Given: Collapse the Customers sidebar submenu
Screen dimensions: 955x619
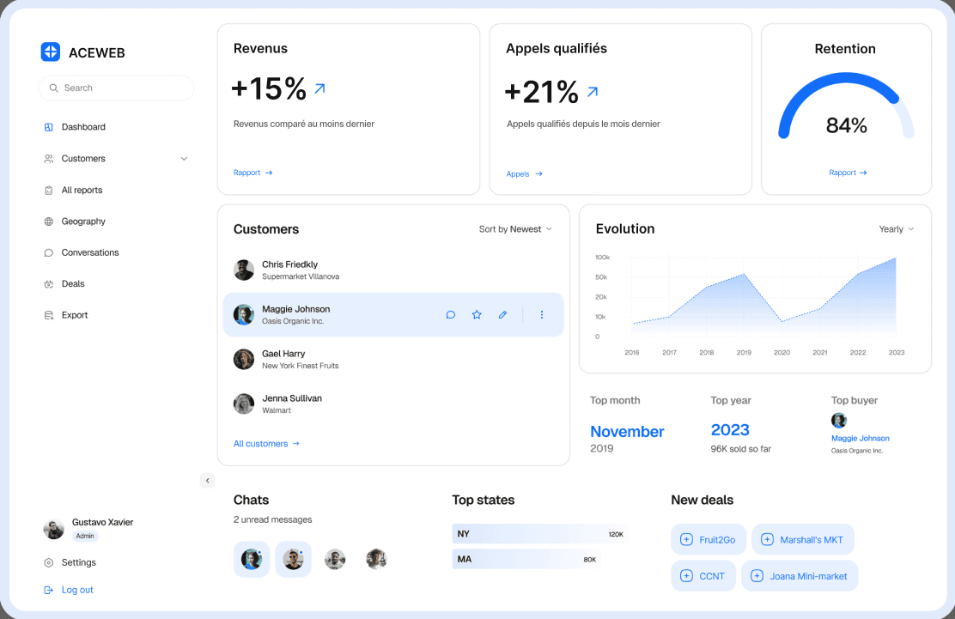Looking at the screenshot, I should [x=184, y=158].
